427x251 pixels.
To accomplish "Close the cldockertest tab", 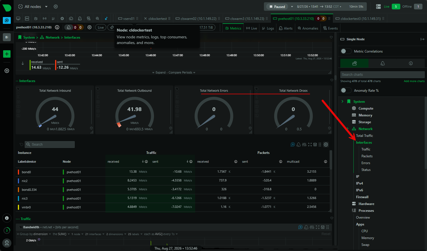I will click(145, 18).
